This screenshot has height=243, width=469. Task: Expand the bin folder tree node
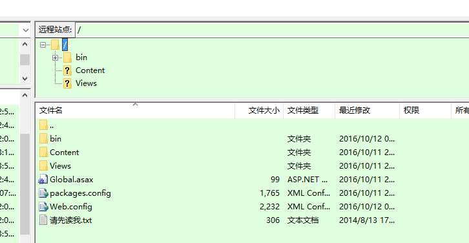pyautogui.click(x=55, y=58)
